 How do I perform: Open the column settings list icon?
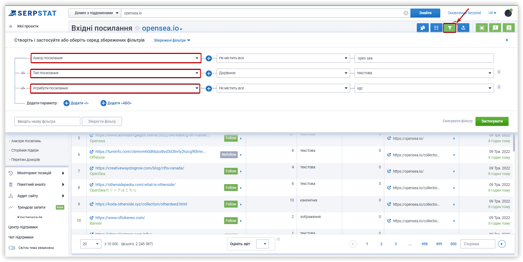click(436, 28)
